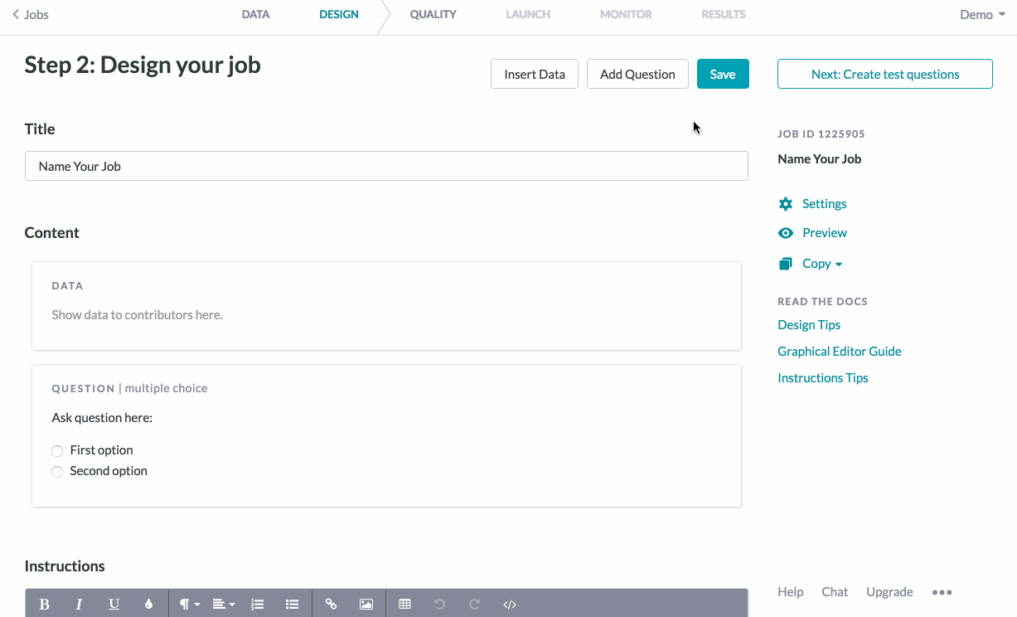
Task: Switch to the Data tab
Action: point(255,14)
